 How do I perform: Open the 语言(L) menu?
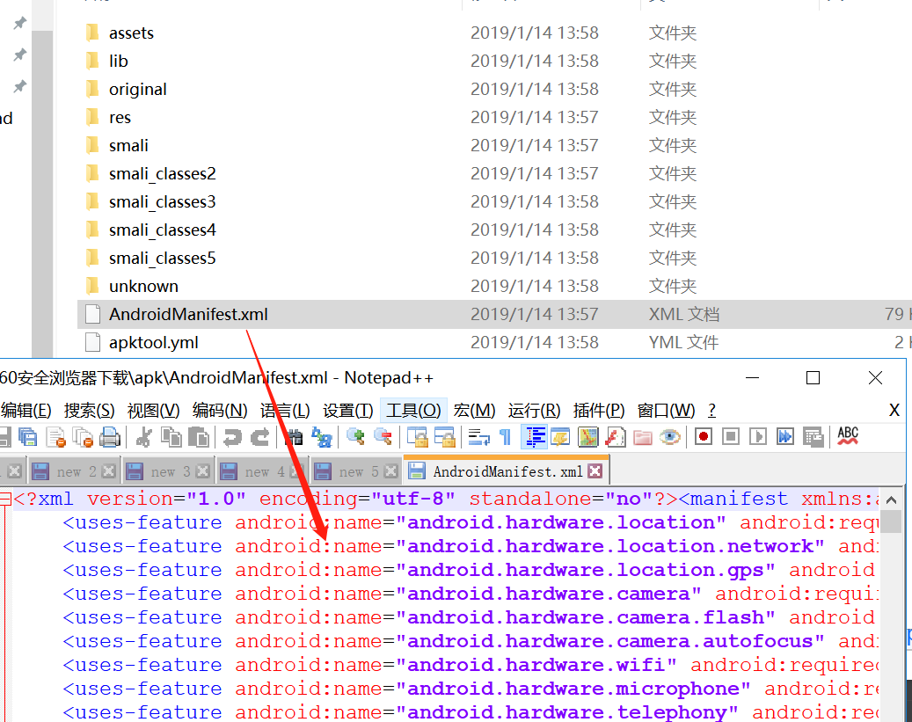point(286,411)
